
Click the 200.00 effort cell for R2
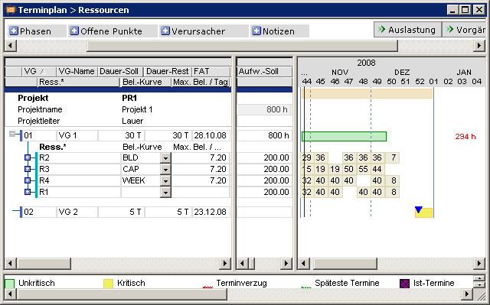click(264, 157)
